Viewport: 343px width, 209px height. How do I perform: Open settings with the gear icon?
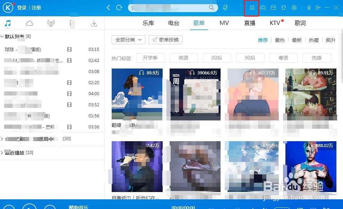(294, 7)
